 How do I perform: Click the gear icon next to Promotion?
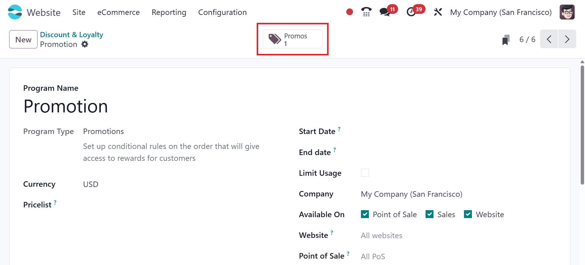point(85,44)
